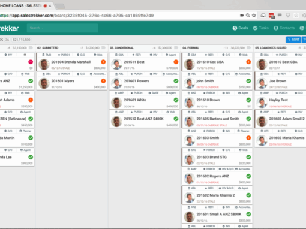Open column menu icon for 04. FORMAL
Image resolution: width=306 pixels, height=229 pixels.
(248, 48)
